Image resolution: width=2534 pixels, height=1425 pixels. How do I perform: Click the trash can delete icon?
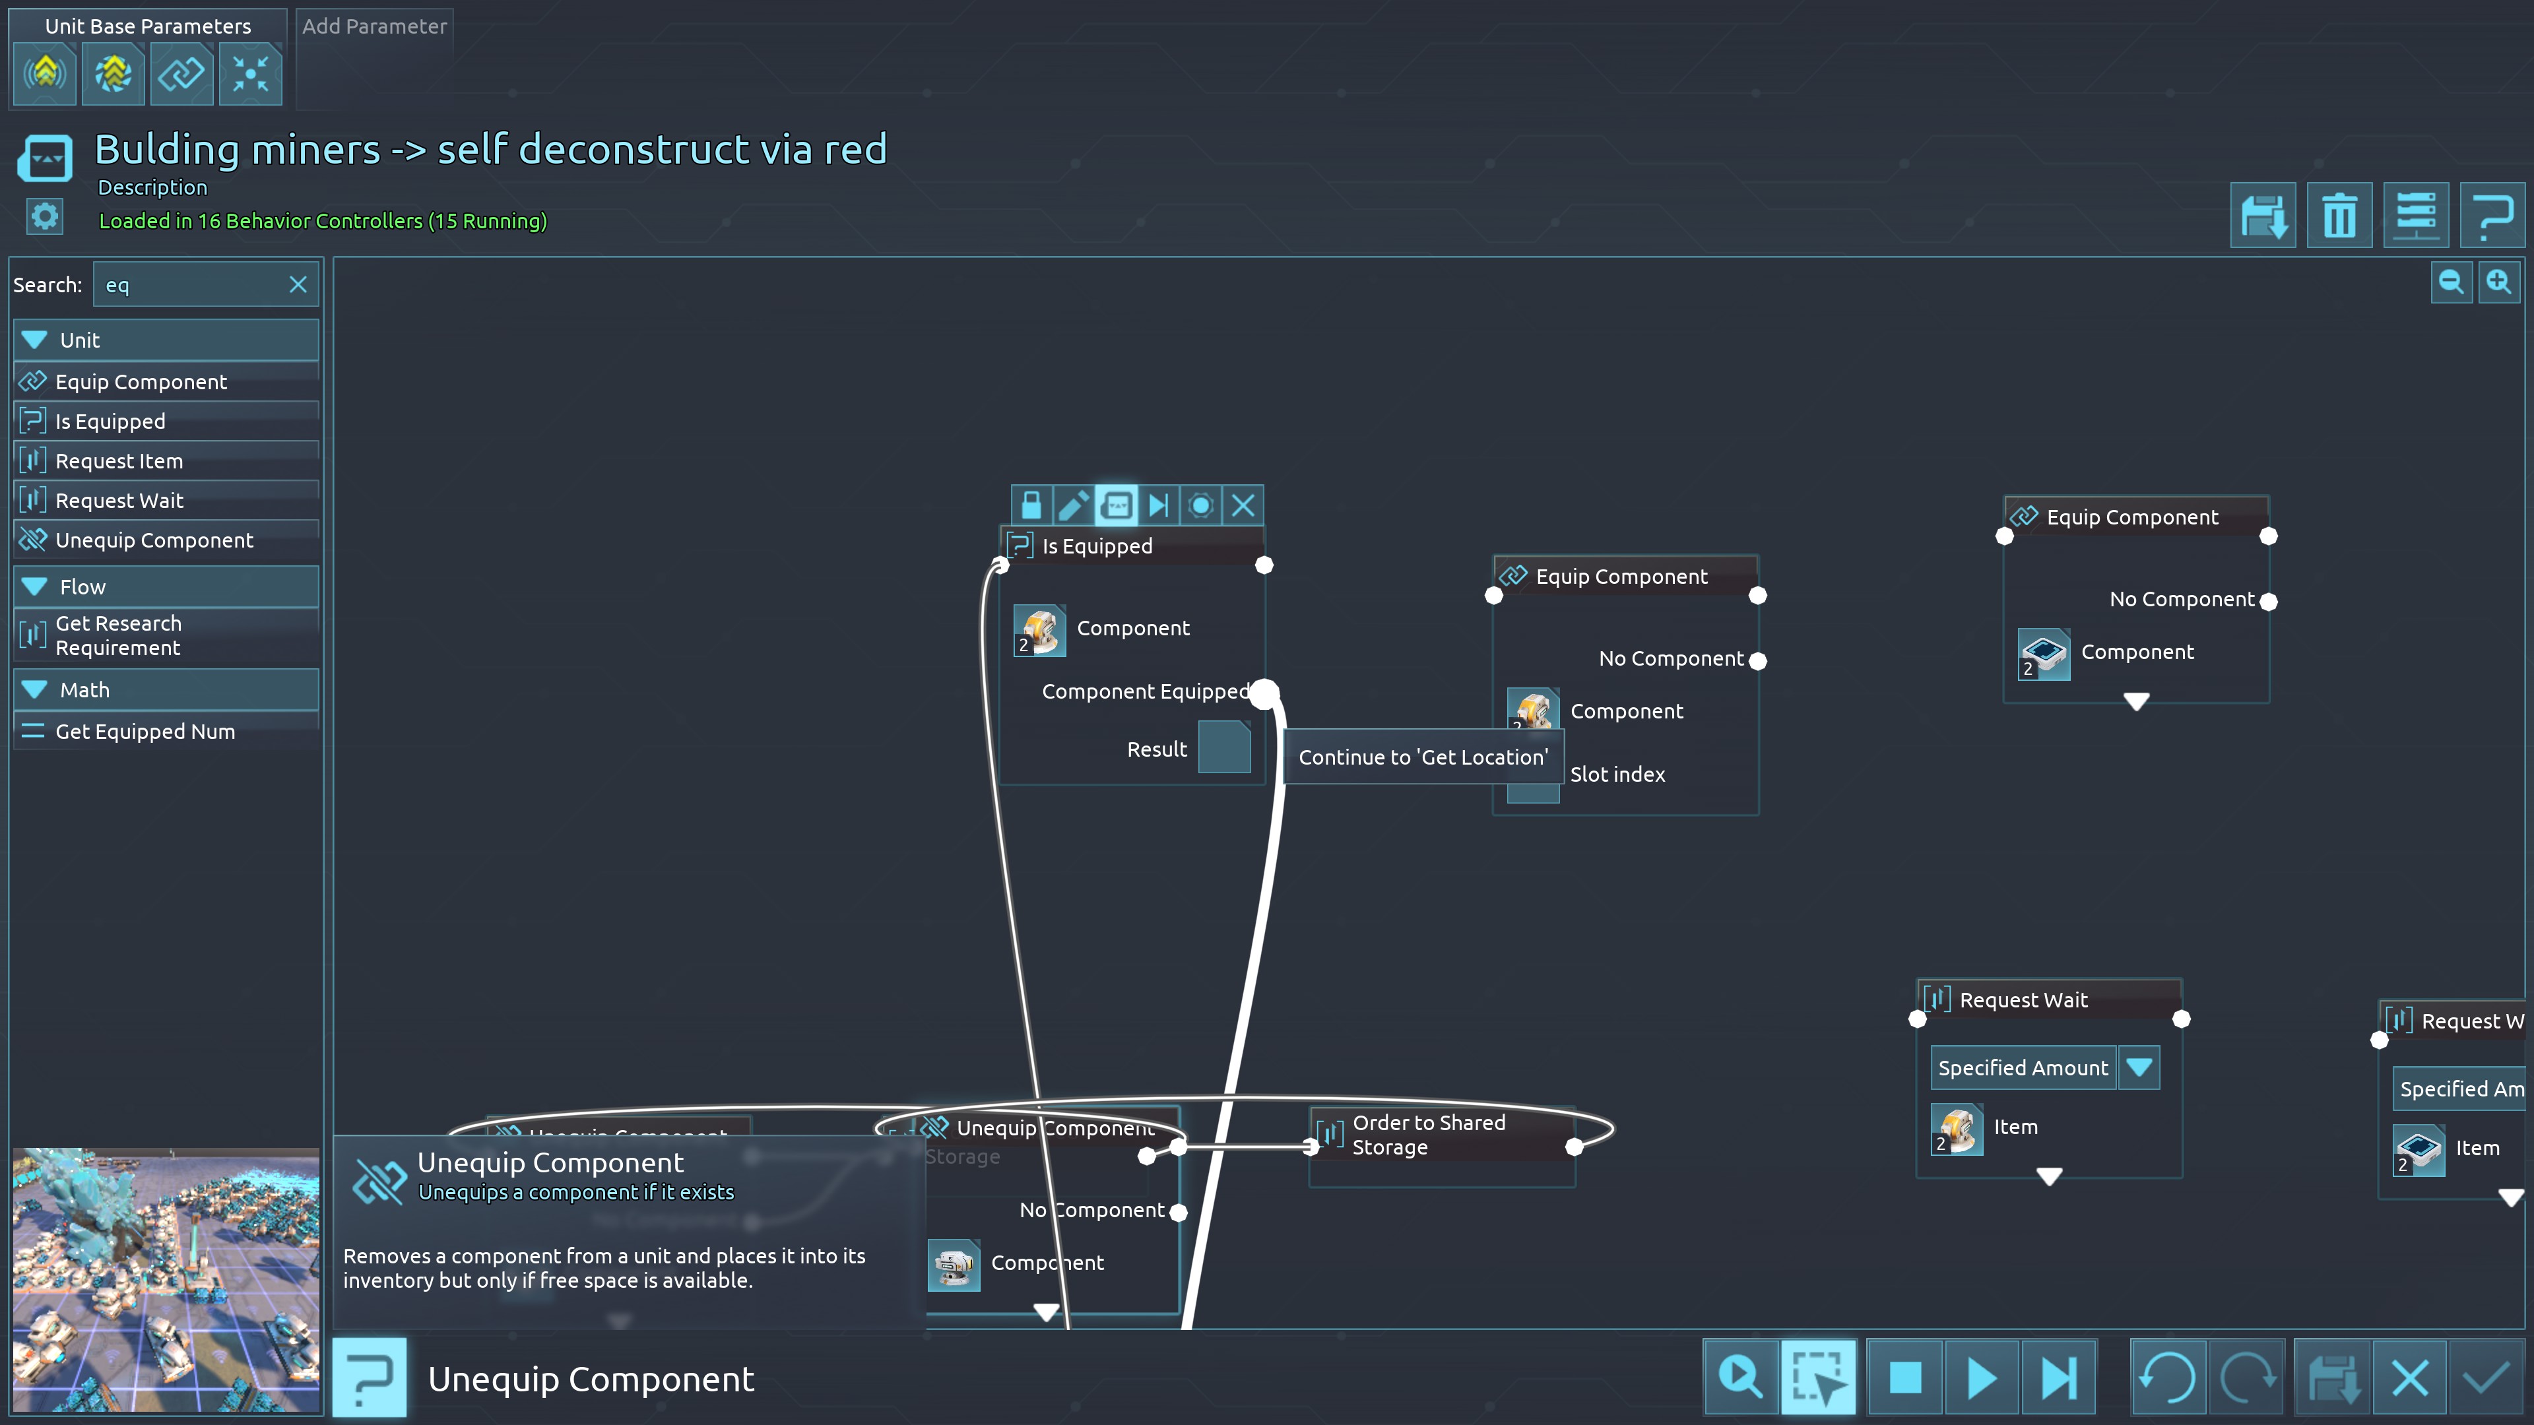[2339, 215]
